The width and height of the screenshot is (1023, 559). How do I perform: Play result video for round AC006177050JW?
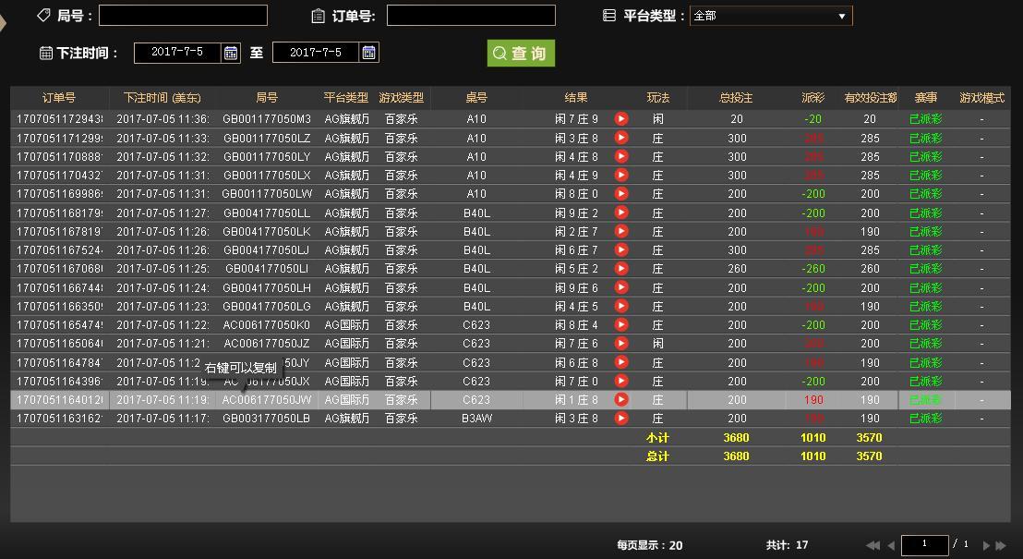pyautogui.click(x=621, y=400)
